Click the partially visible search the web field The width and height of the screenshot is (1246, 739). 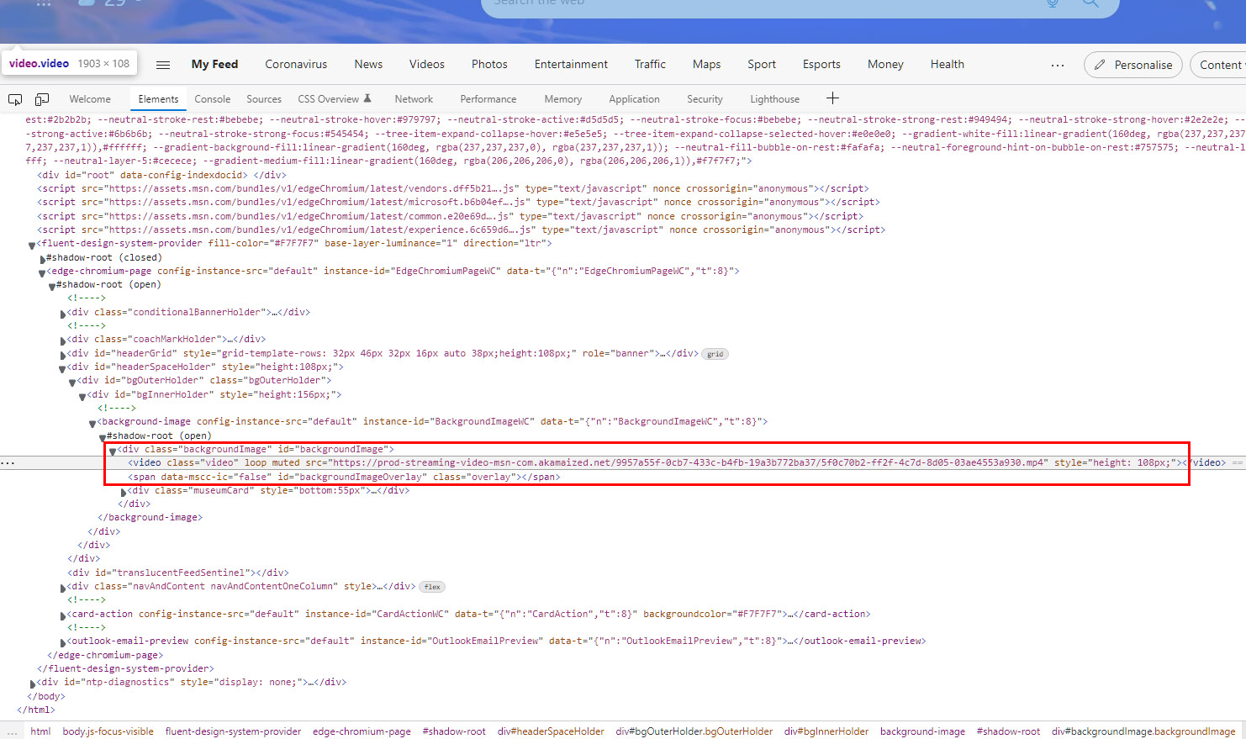(x=800, y=7)
